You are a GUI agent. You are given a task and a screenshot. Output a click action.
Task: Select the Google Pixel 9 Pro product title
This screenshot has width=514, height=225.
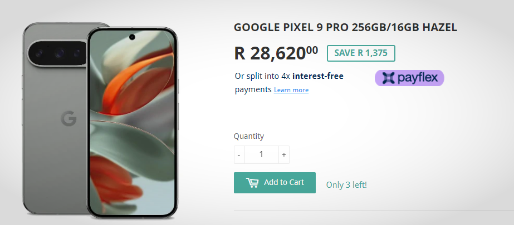(x=345, y=27)
